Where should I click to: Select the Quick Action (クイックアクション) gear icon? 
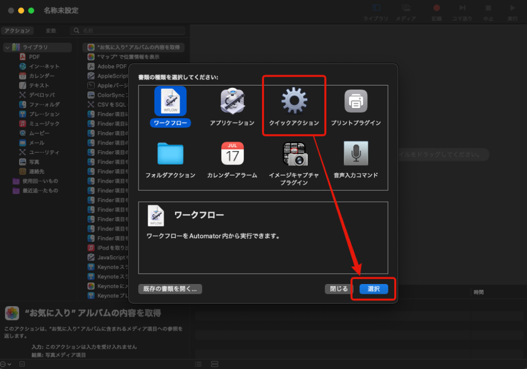(x=294, y=101)
